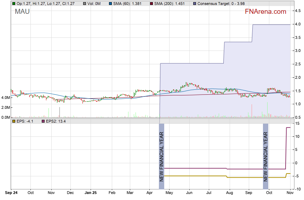Click the New Financial Year marker near October
304x200 pixels.
point(265,157)
